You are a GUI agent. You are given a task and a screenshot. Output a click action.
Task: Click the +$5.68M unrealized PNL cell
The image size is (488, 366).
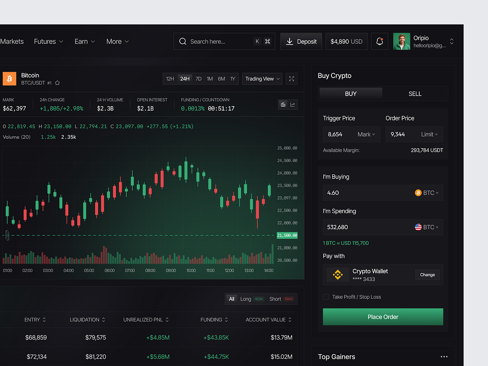158,357
